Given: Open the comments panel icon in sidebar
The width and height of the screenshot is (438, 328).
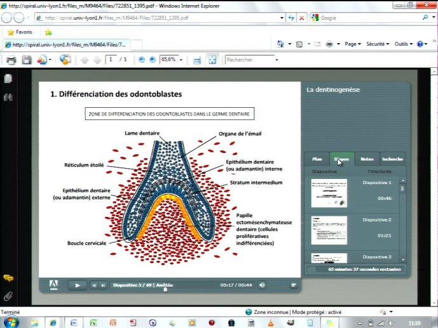Looking at the screenshot, I should click(x=8, y=278).
